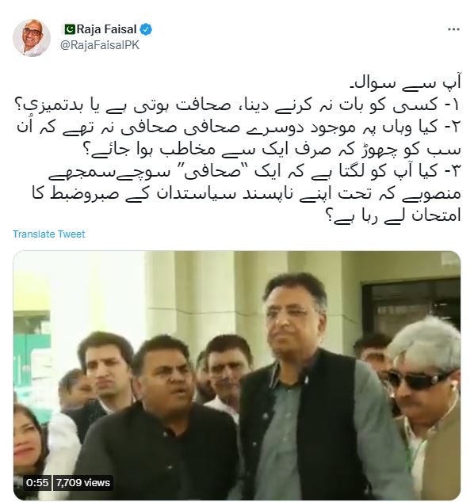Click the 7,709 views counter
Screen dimensions: 474x502
pos(83,482)
